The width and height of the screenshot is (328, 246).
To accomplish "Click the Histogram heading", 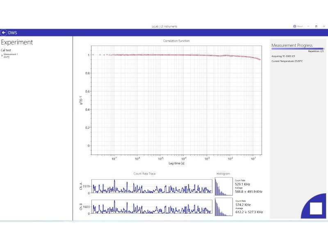I will [x=223, y=173].
